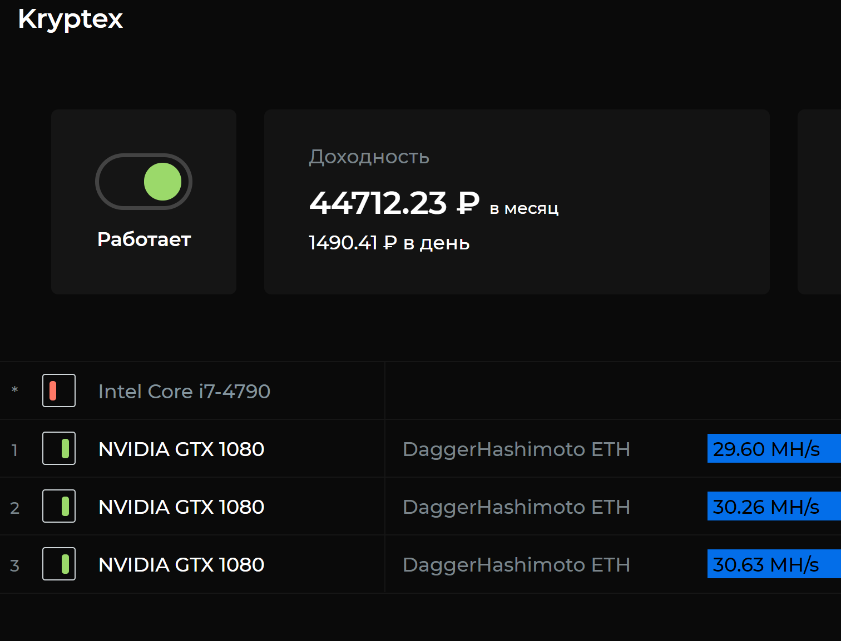Click DaggerHashimoto ETH algorithm for GPU 3
The image size is (841, 641).
click(x=516, y=565)
